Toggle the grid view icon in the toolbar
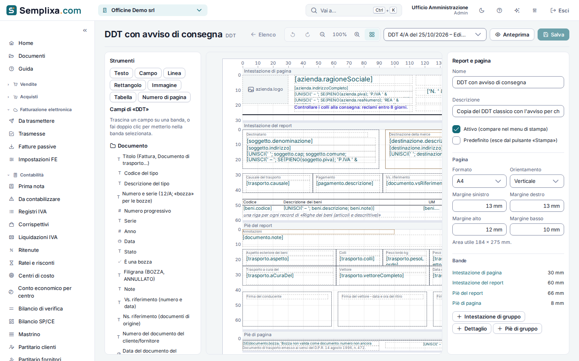The width and height of the screenshot is (579, 361). click(372, 34)
